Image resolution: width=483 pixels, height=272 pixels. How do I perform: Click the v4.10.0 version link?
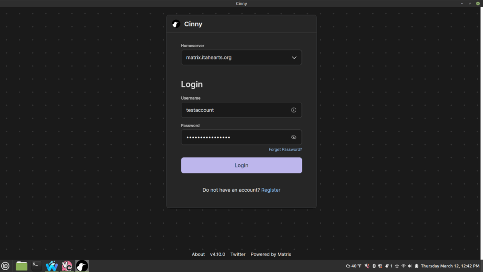click(217, 254)
